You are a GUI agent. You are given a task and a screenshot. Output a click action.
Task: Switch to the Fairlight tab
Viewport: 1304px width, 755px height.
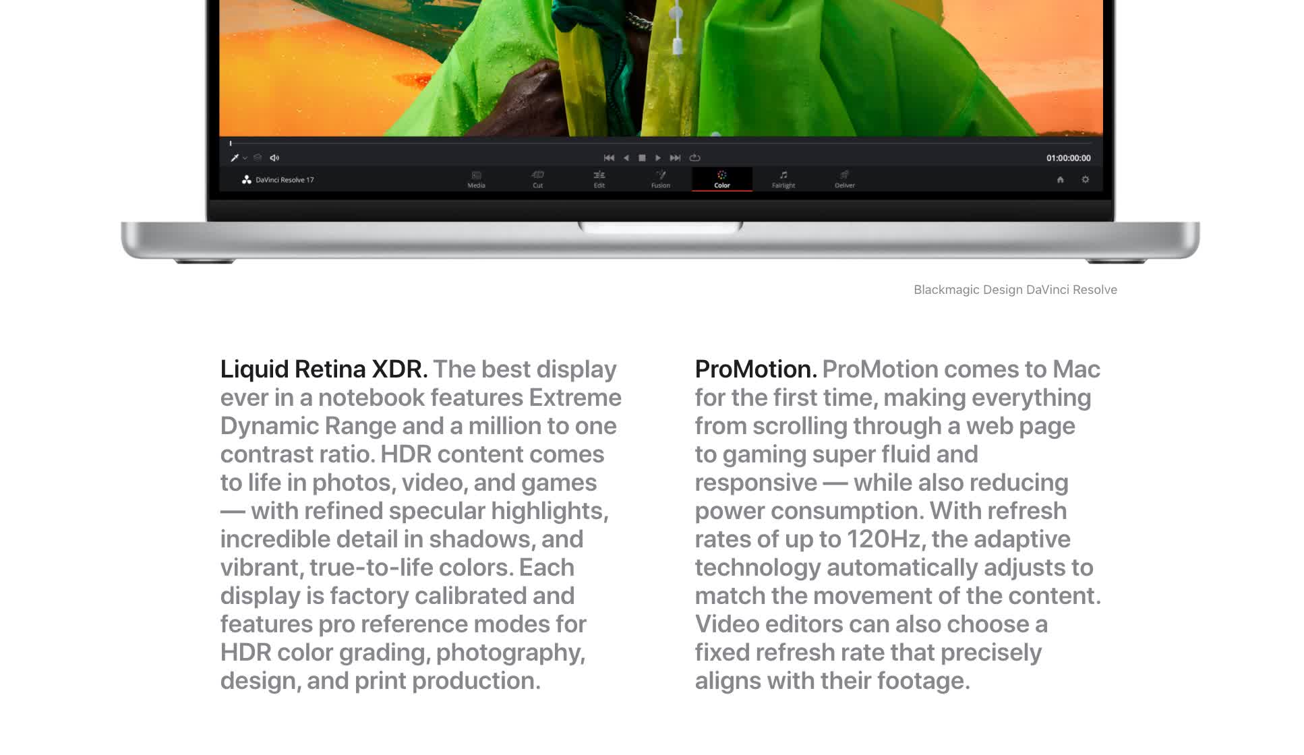(x=783, y=180)
